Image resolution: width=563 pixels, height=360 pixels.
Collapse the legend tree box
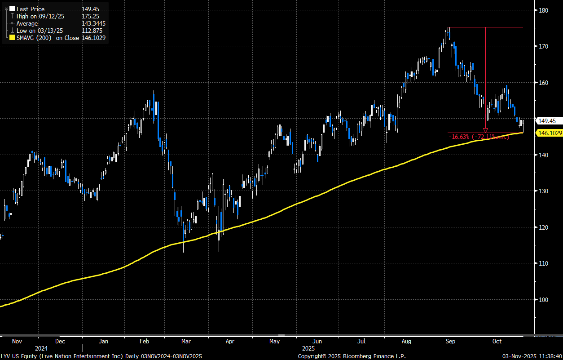(6, 9)
